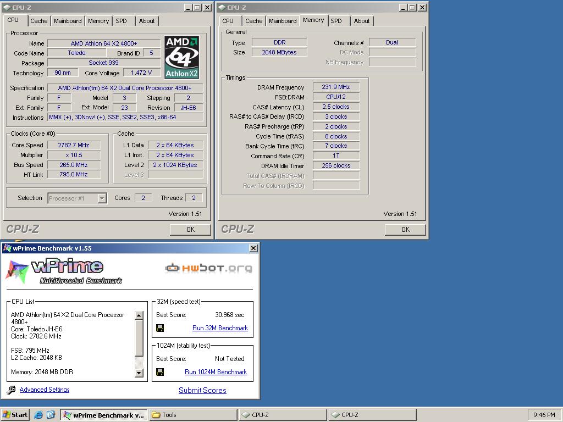Click Submit Scores link
This screenshot has width=563, height=422.
(202, 391)
